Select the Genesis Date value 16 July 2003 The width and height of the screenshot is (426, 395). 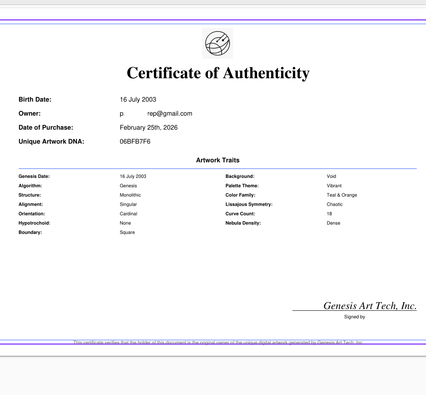(133, 176)
